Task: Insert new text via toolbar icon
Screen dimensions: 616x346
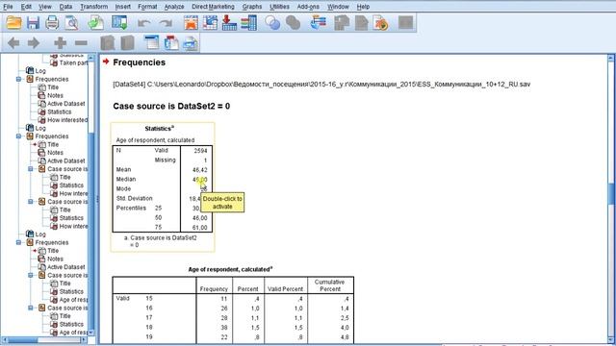Action: pyautogui.click(x=191, y=42)
